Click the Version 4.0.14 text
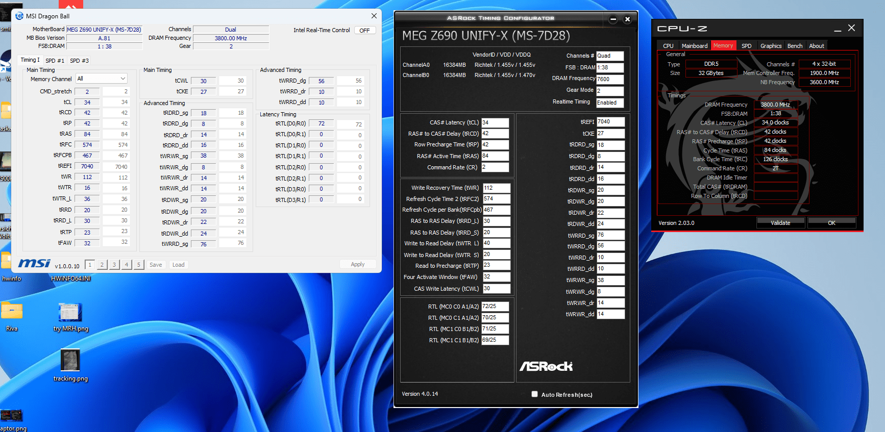885x432 pixels. point(420,394)
